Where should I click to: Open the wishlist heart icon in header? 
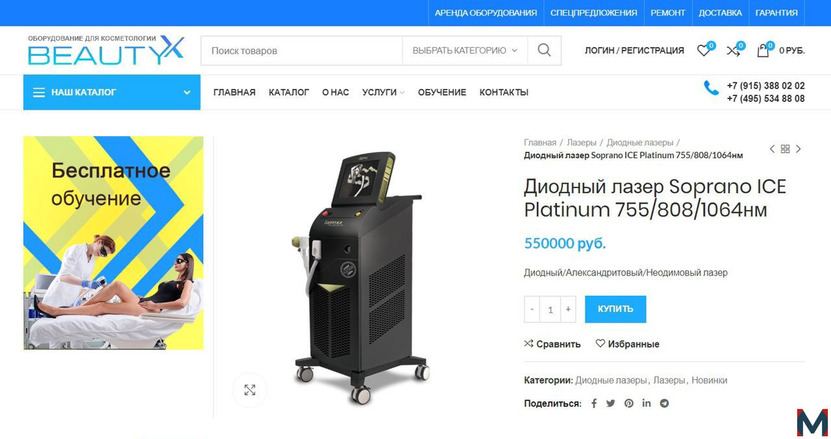tap(704, 51)
